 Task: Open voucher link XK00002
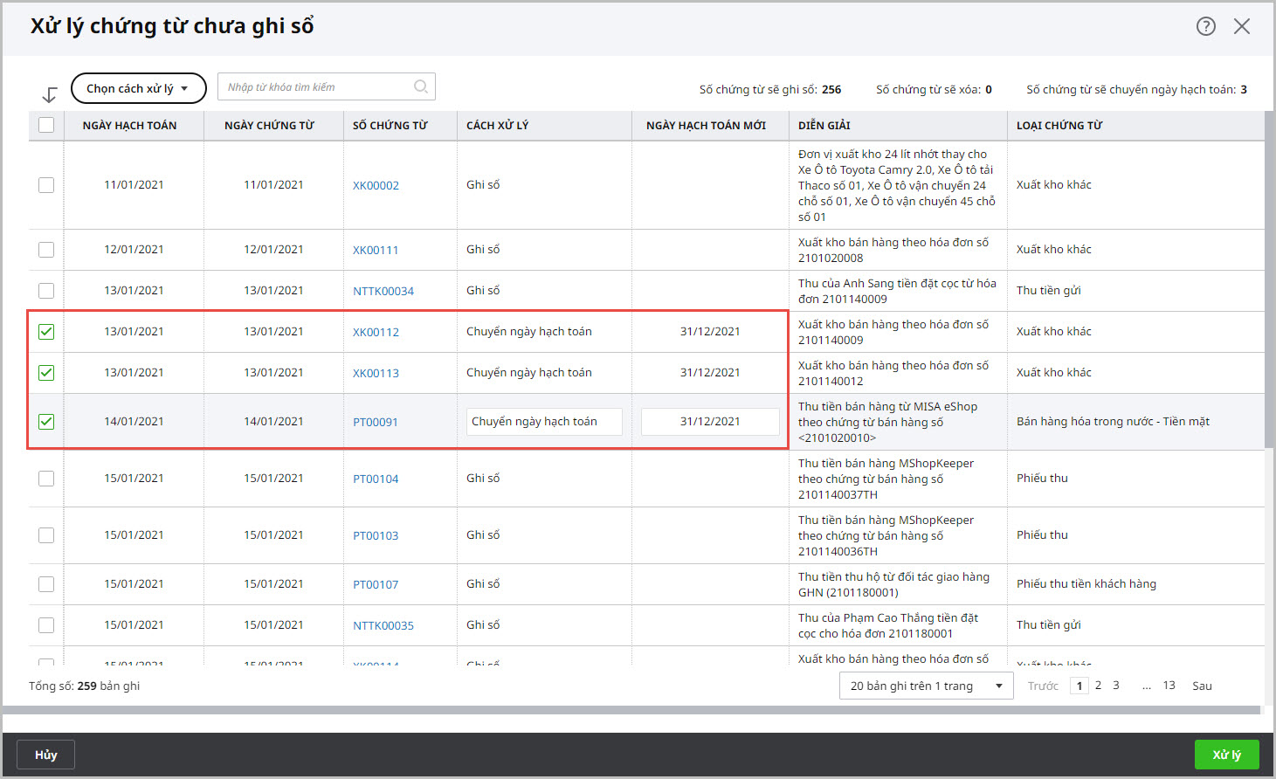pos(376,185)
